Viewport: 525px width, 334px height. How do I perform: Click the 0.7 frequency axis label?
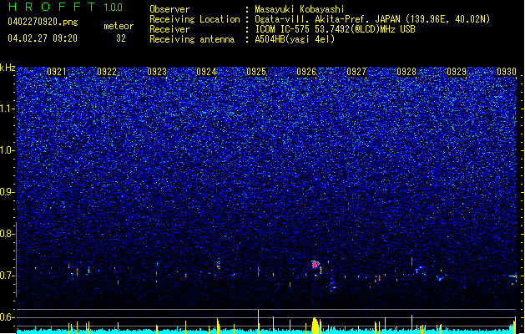pyautogui.click(x=8, y=276)
